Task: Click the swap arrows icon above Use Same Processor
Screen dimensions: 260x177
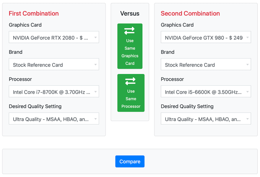Action: (130, 81)
